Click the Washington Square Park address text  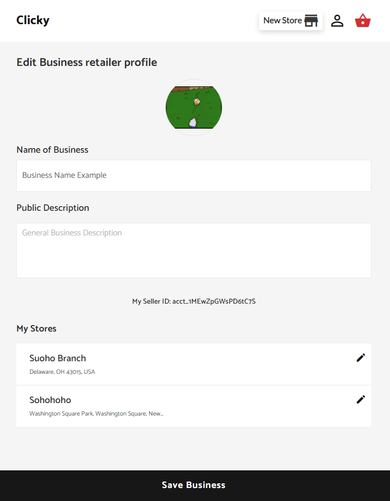coord(97,413)
